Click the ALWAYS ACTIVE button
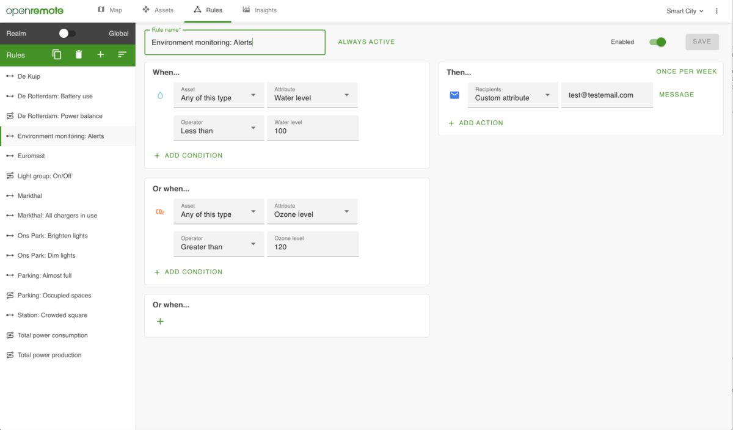The width and height of the screenshot is (733, 430). (x=366, y=42)
